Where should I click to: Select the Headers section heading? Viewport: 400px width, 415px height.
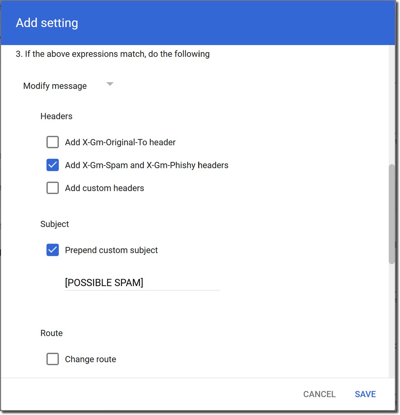pyautogui.click(x=56, y=116)
